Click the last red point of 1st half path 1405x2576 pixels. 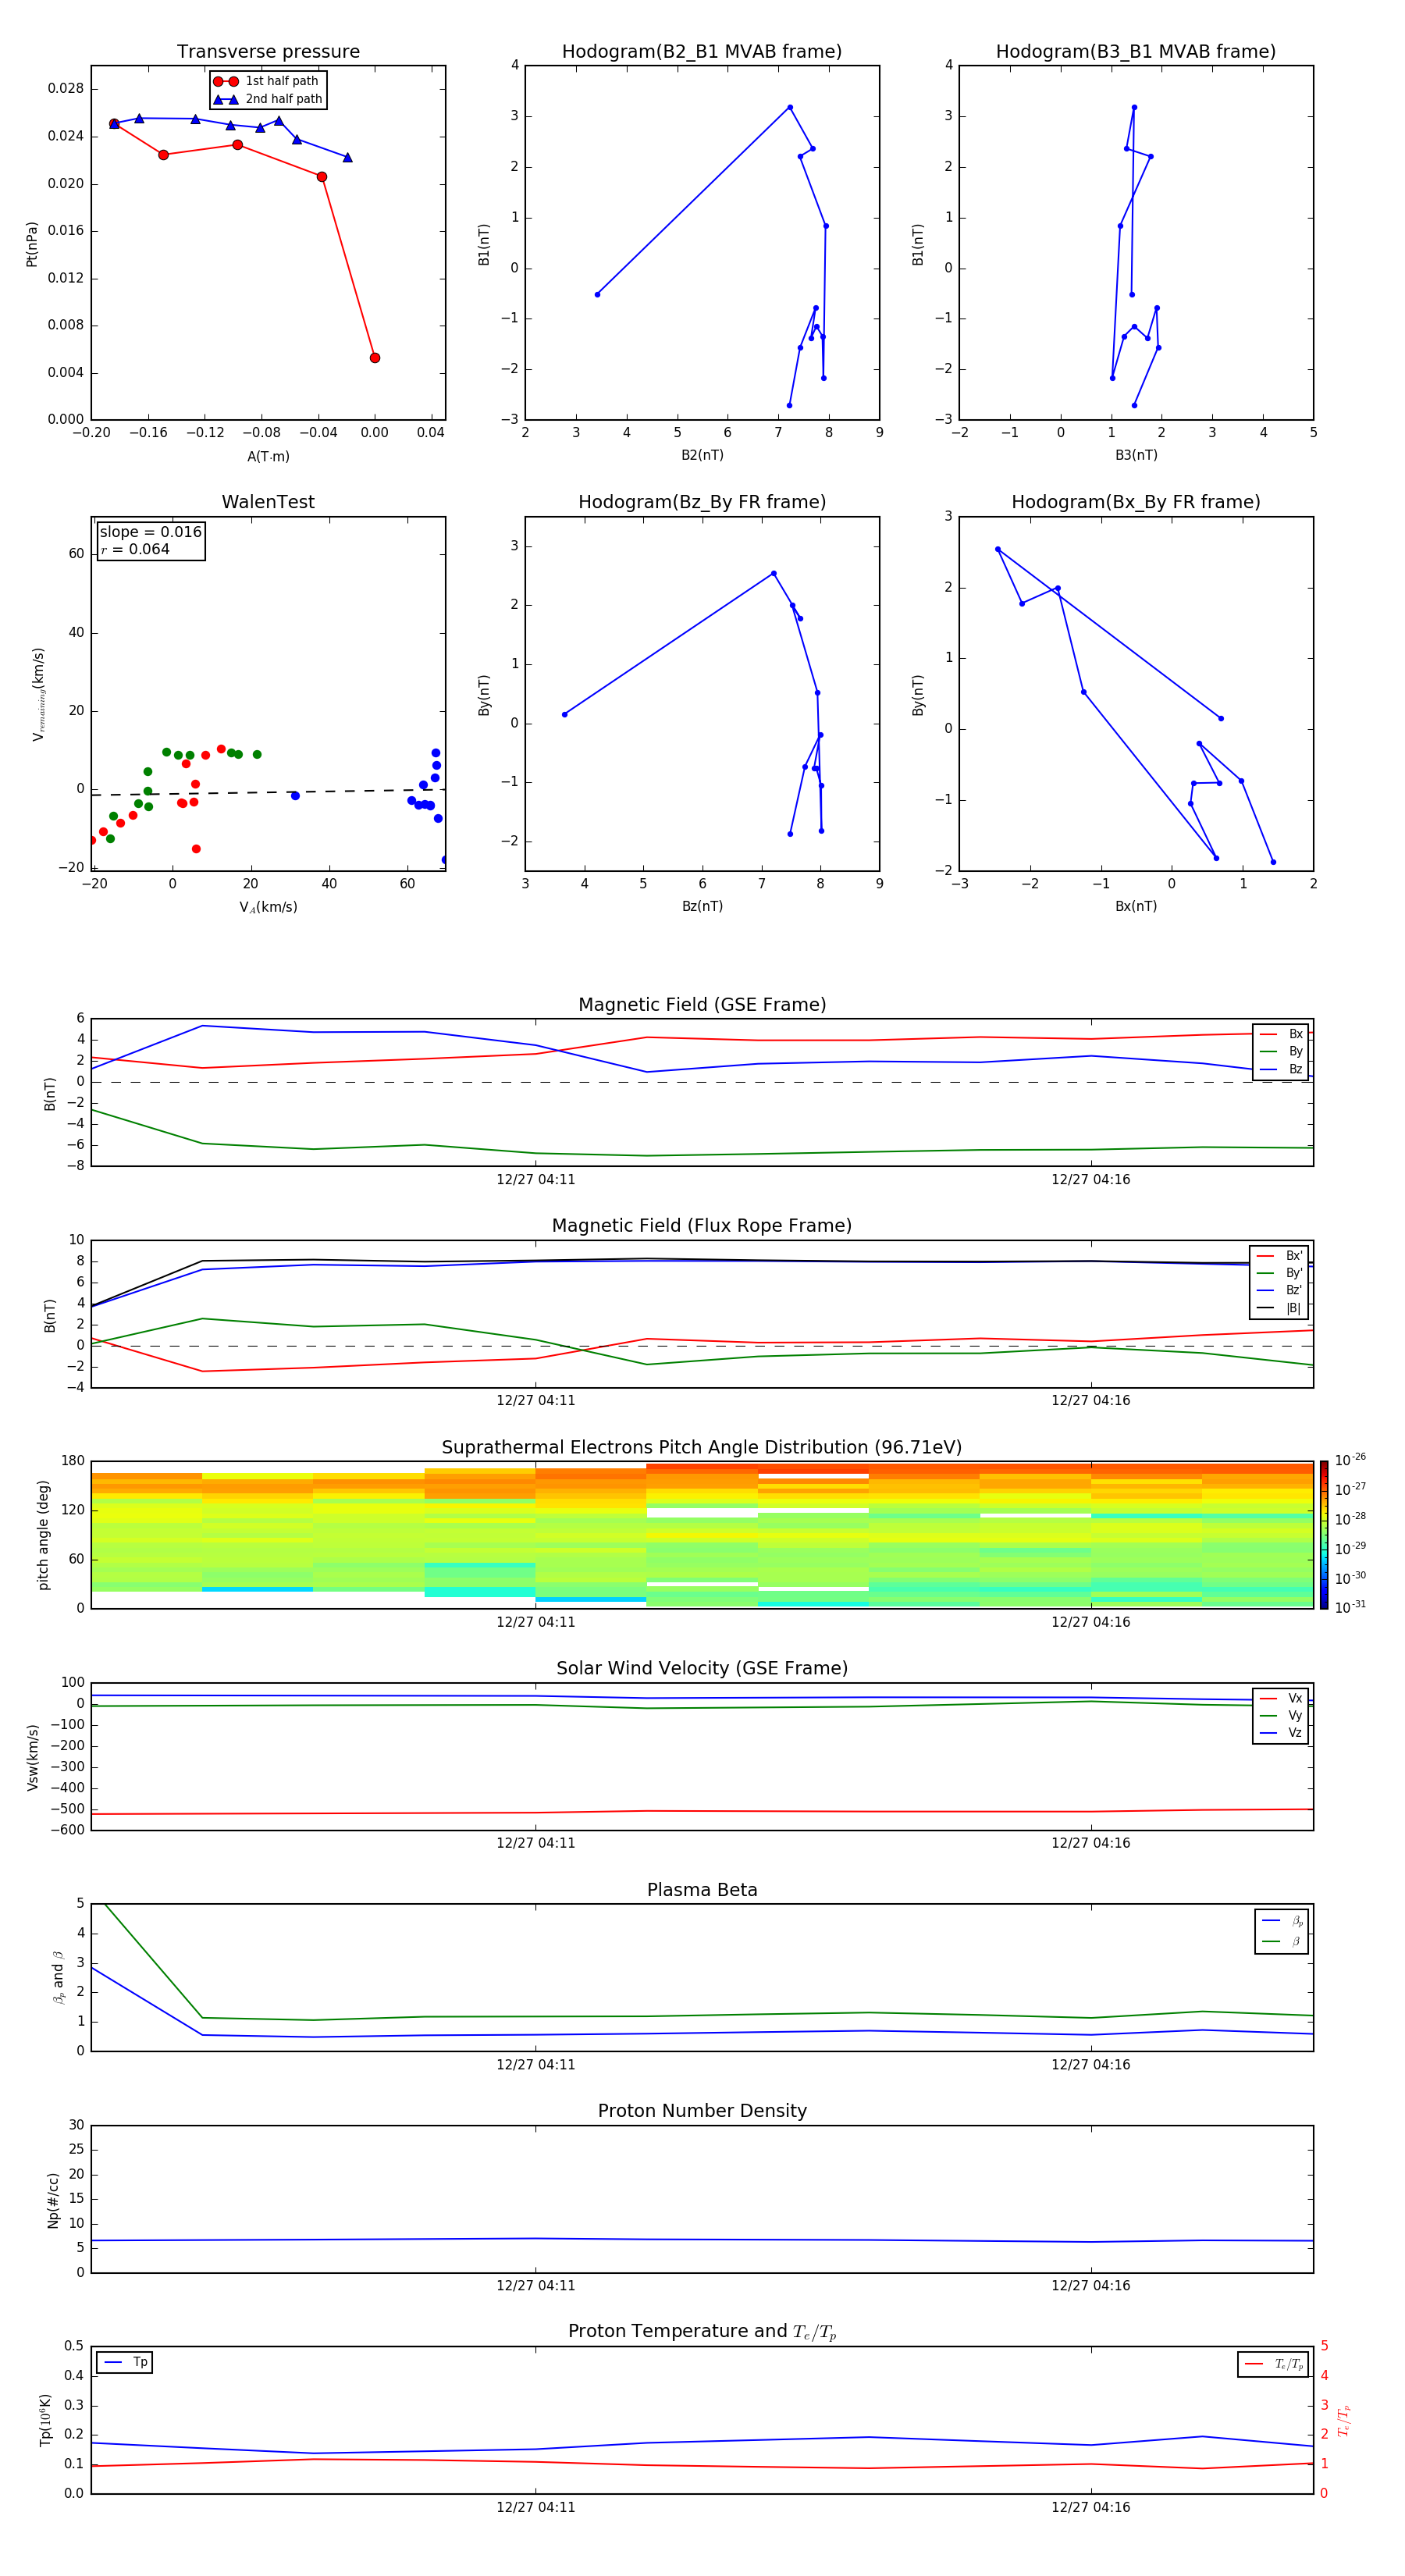[375, 358]
